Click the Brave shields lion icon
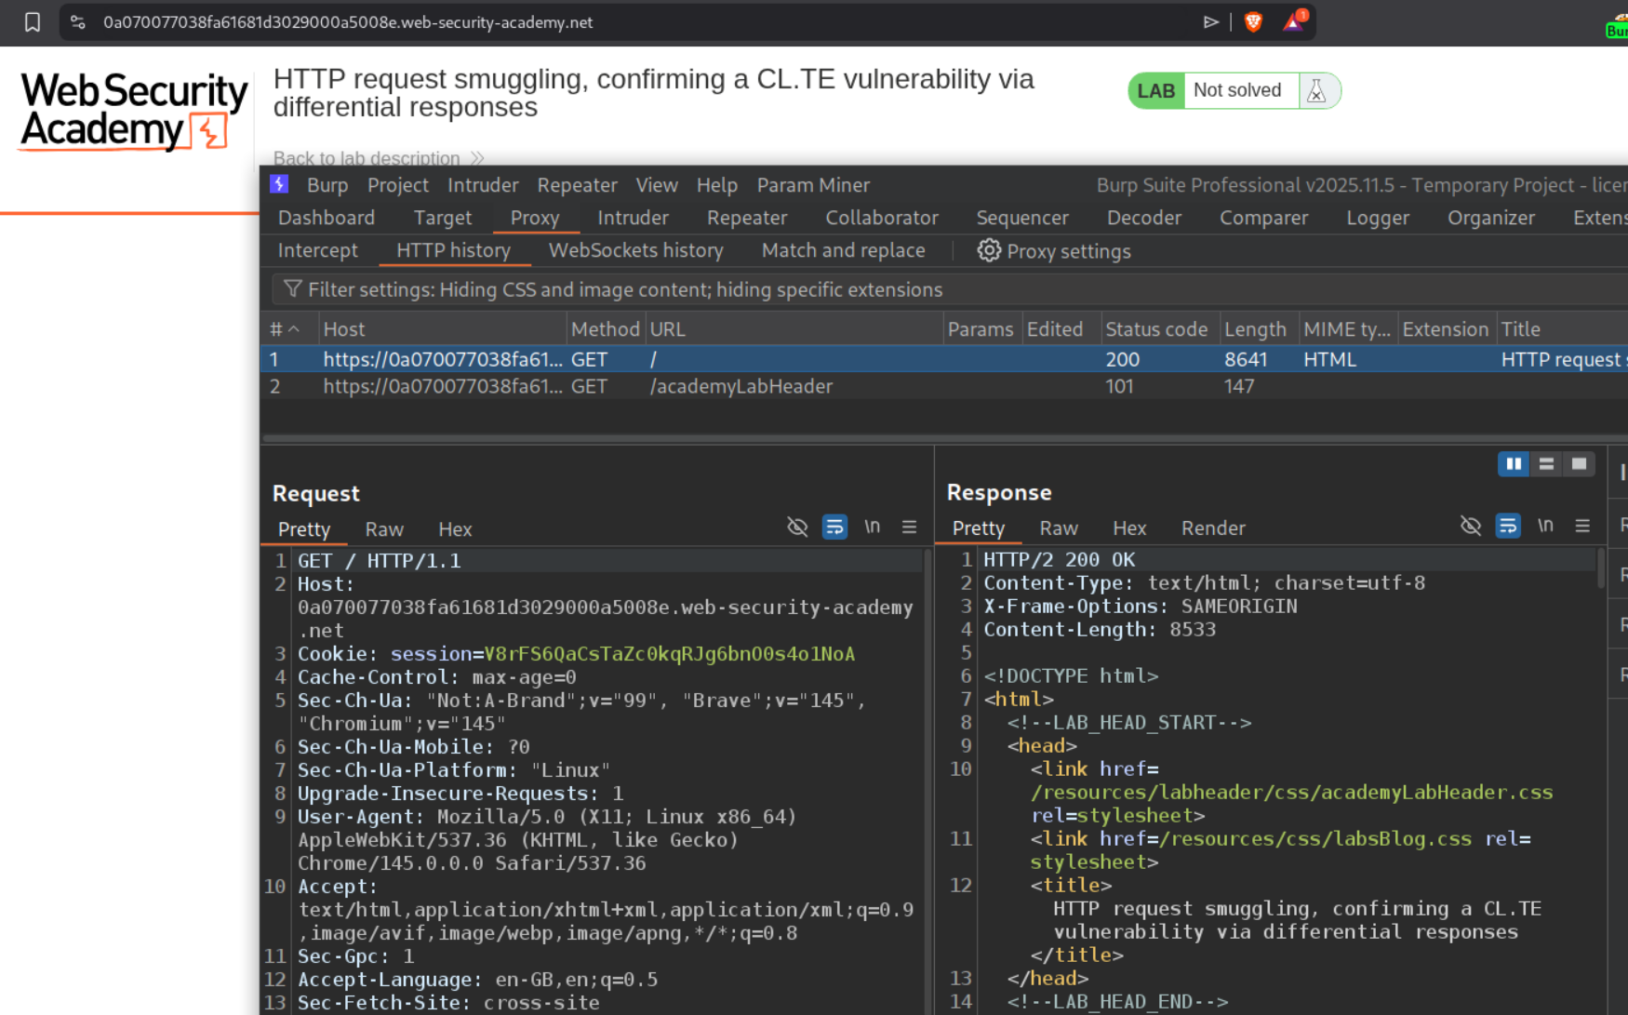Viewport: 1628px width, 1015px height. (1253, 22)
